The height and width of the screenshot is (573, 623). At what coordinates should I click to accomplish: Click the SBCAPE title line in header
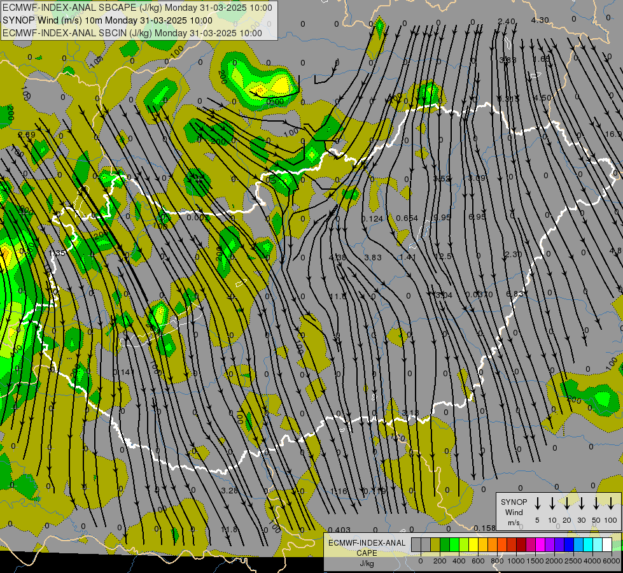tap(137, 8)
